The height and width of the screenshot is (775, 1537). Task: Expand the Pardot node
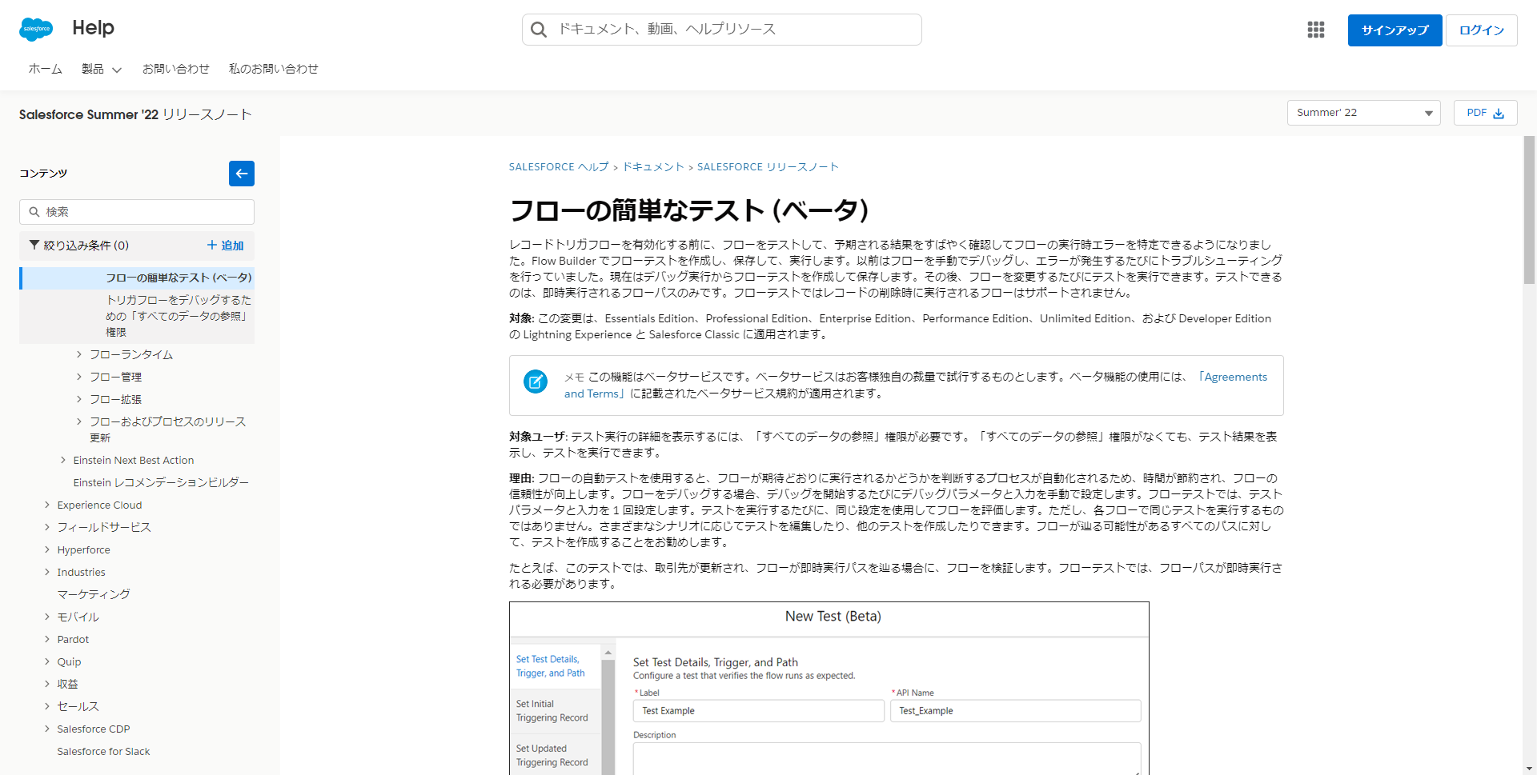tap(47, 639)
